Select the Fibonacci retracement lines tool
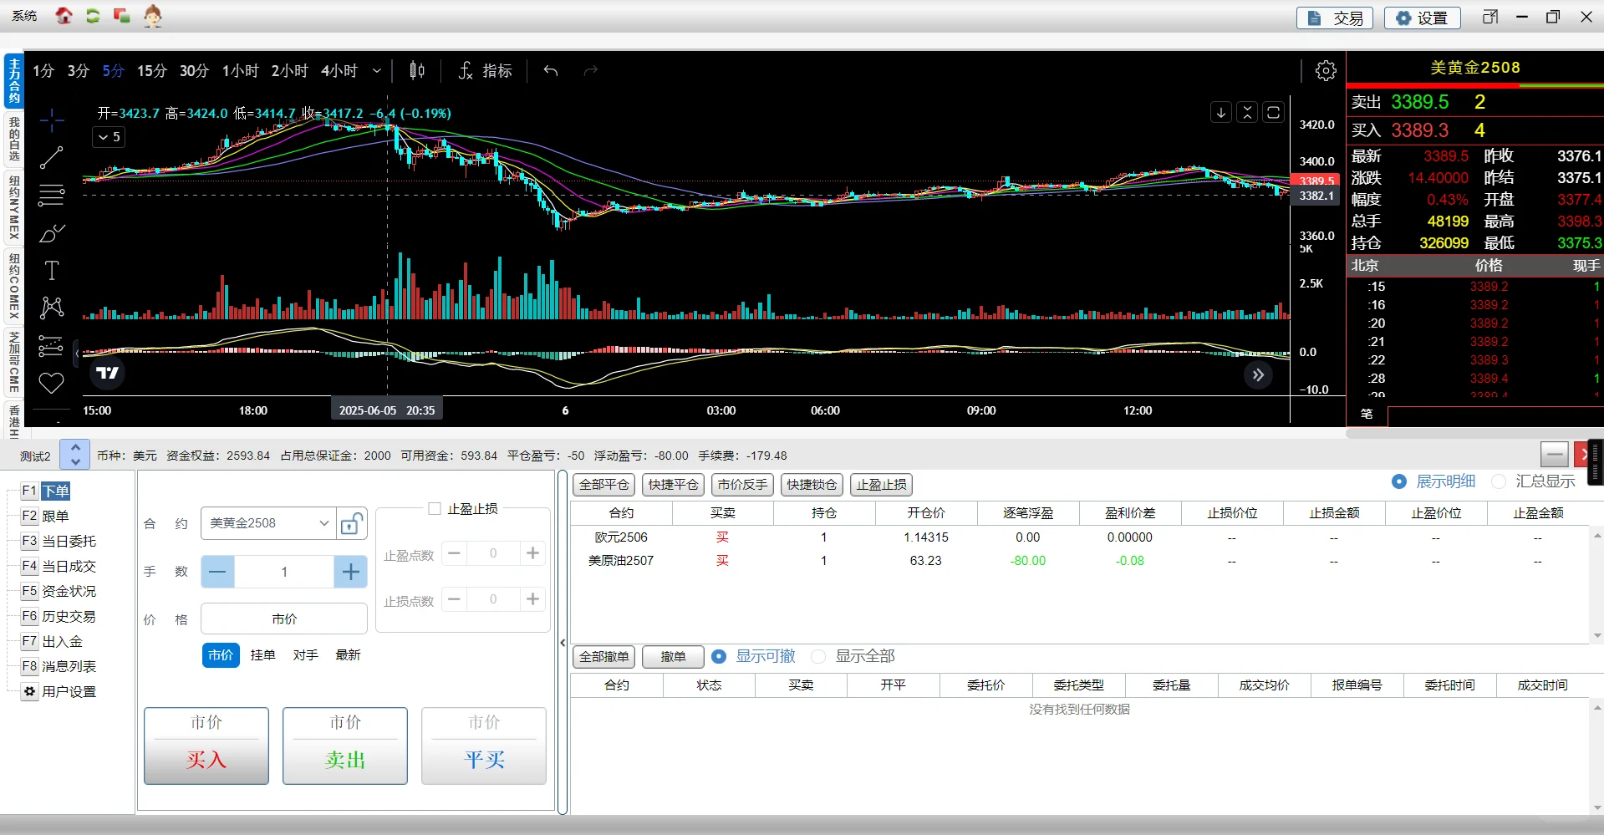The height and width of the screenshot is (835, 1604). (x=52, y=195)
